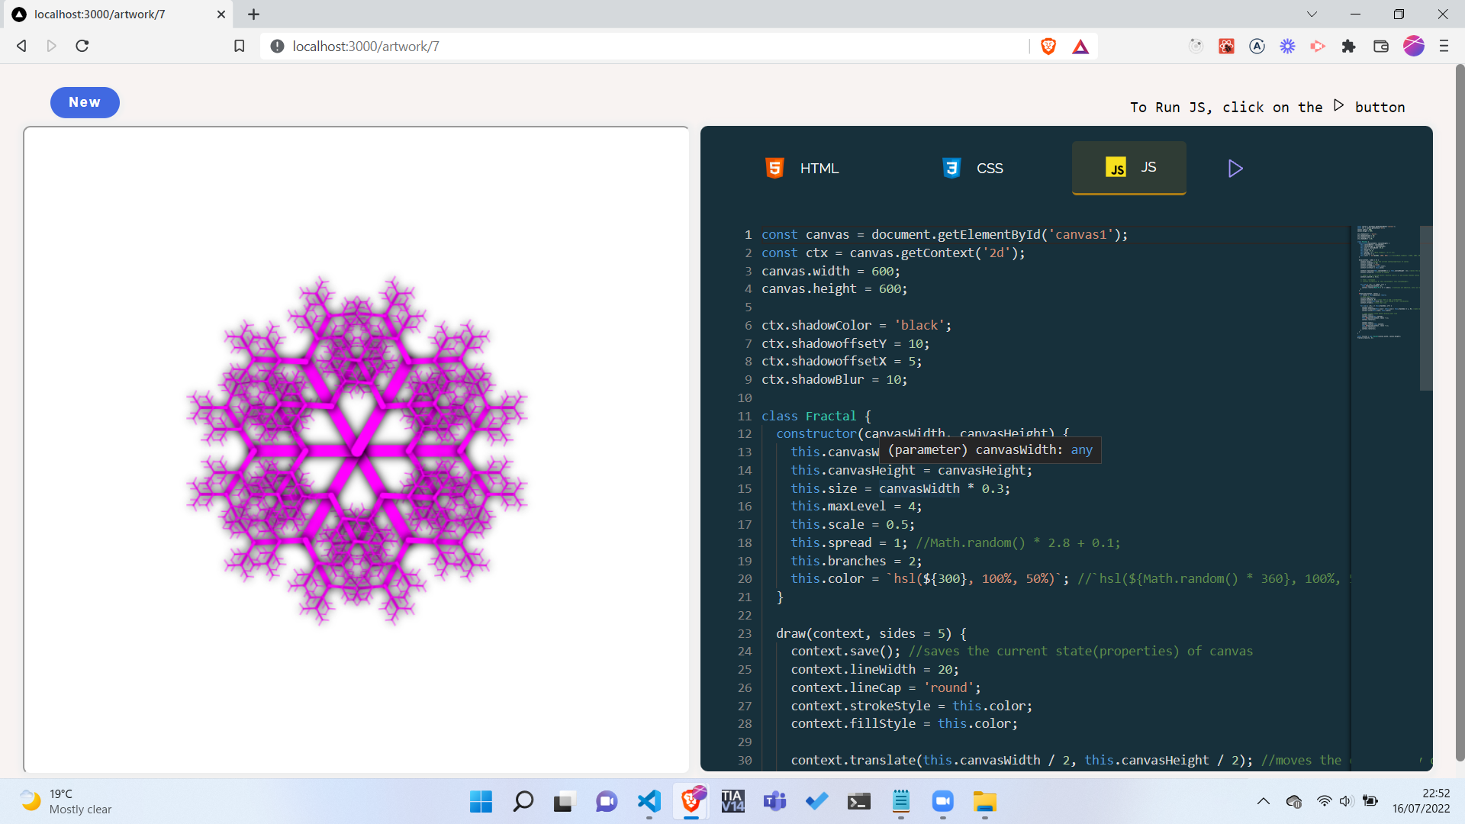
Task: Open the browser hamburger menu
Action: point(1444,47)
